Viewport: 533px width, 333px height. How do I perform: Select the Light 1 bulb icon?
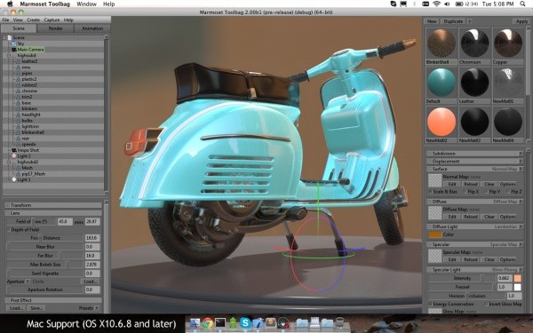point(14,179)
